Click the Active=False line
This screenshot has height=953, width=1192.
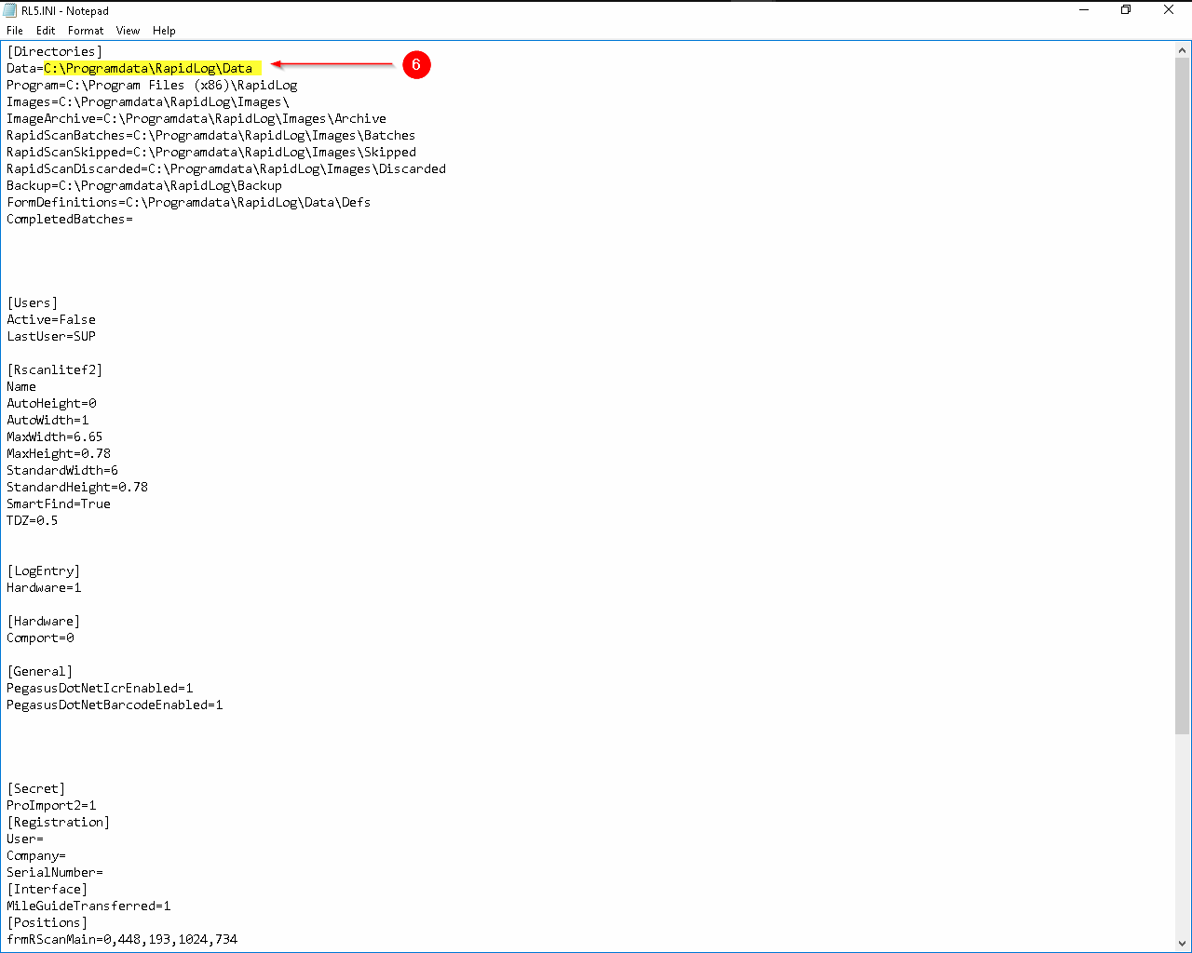point(51,319)
